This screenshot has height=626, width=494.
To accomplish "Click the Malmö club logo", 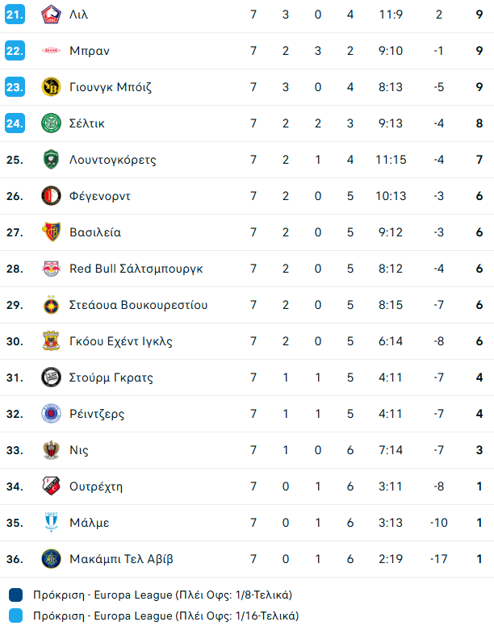I will (51, 523).
